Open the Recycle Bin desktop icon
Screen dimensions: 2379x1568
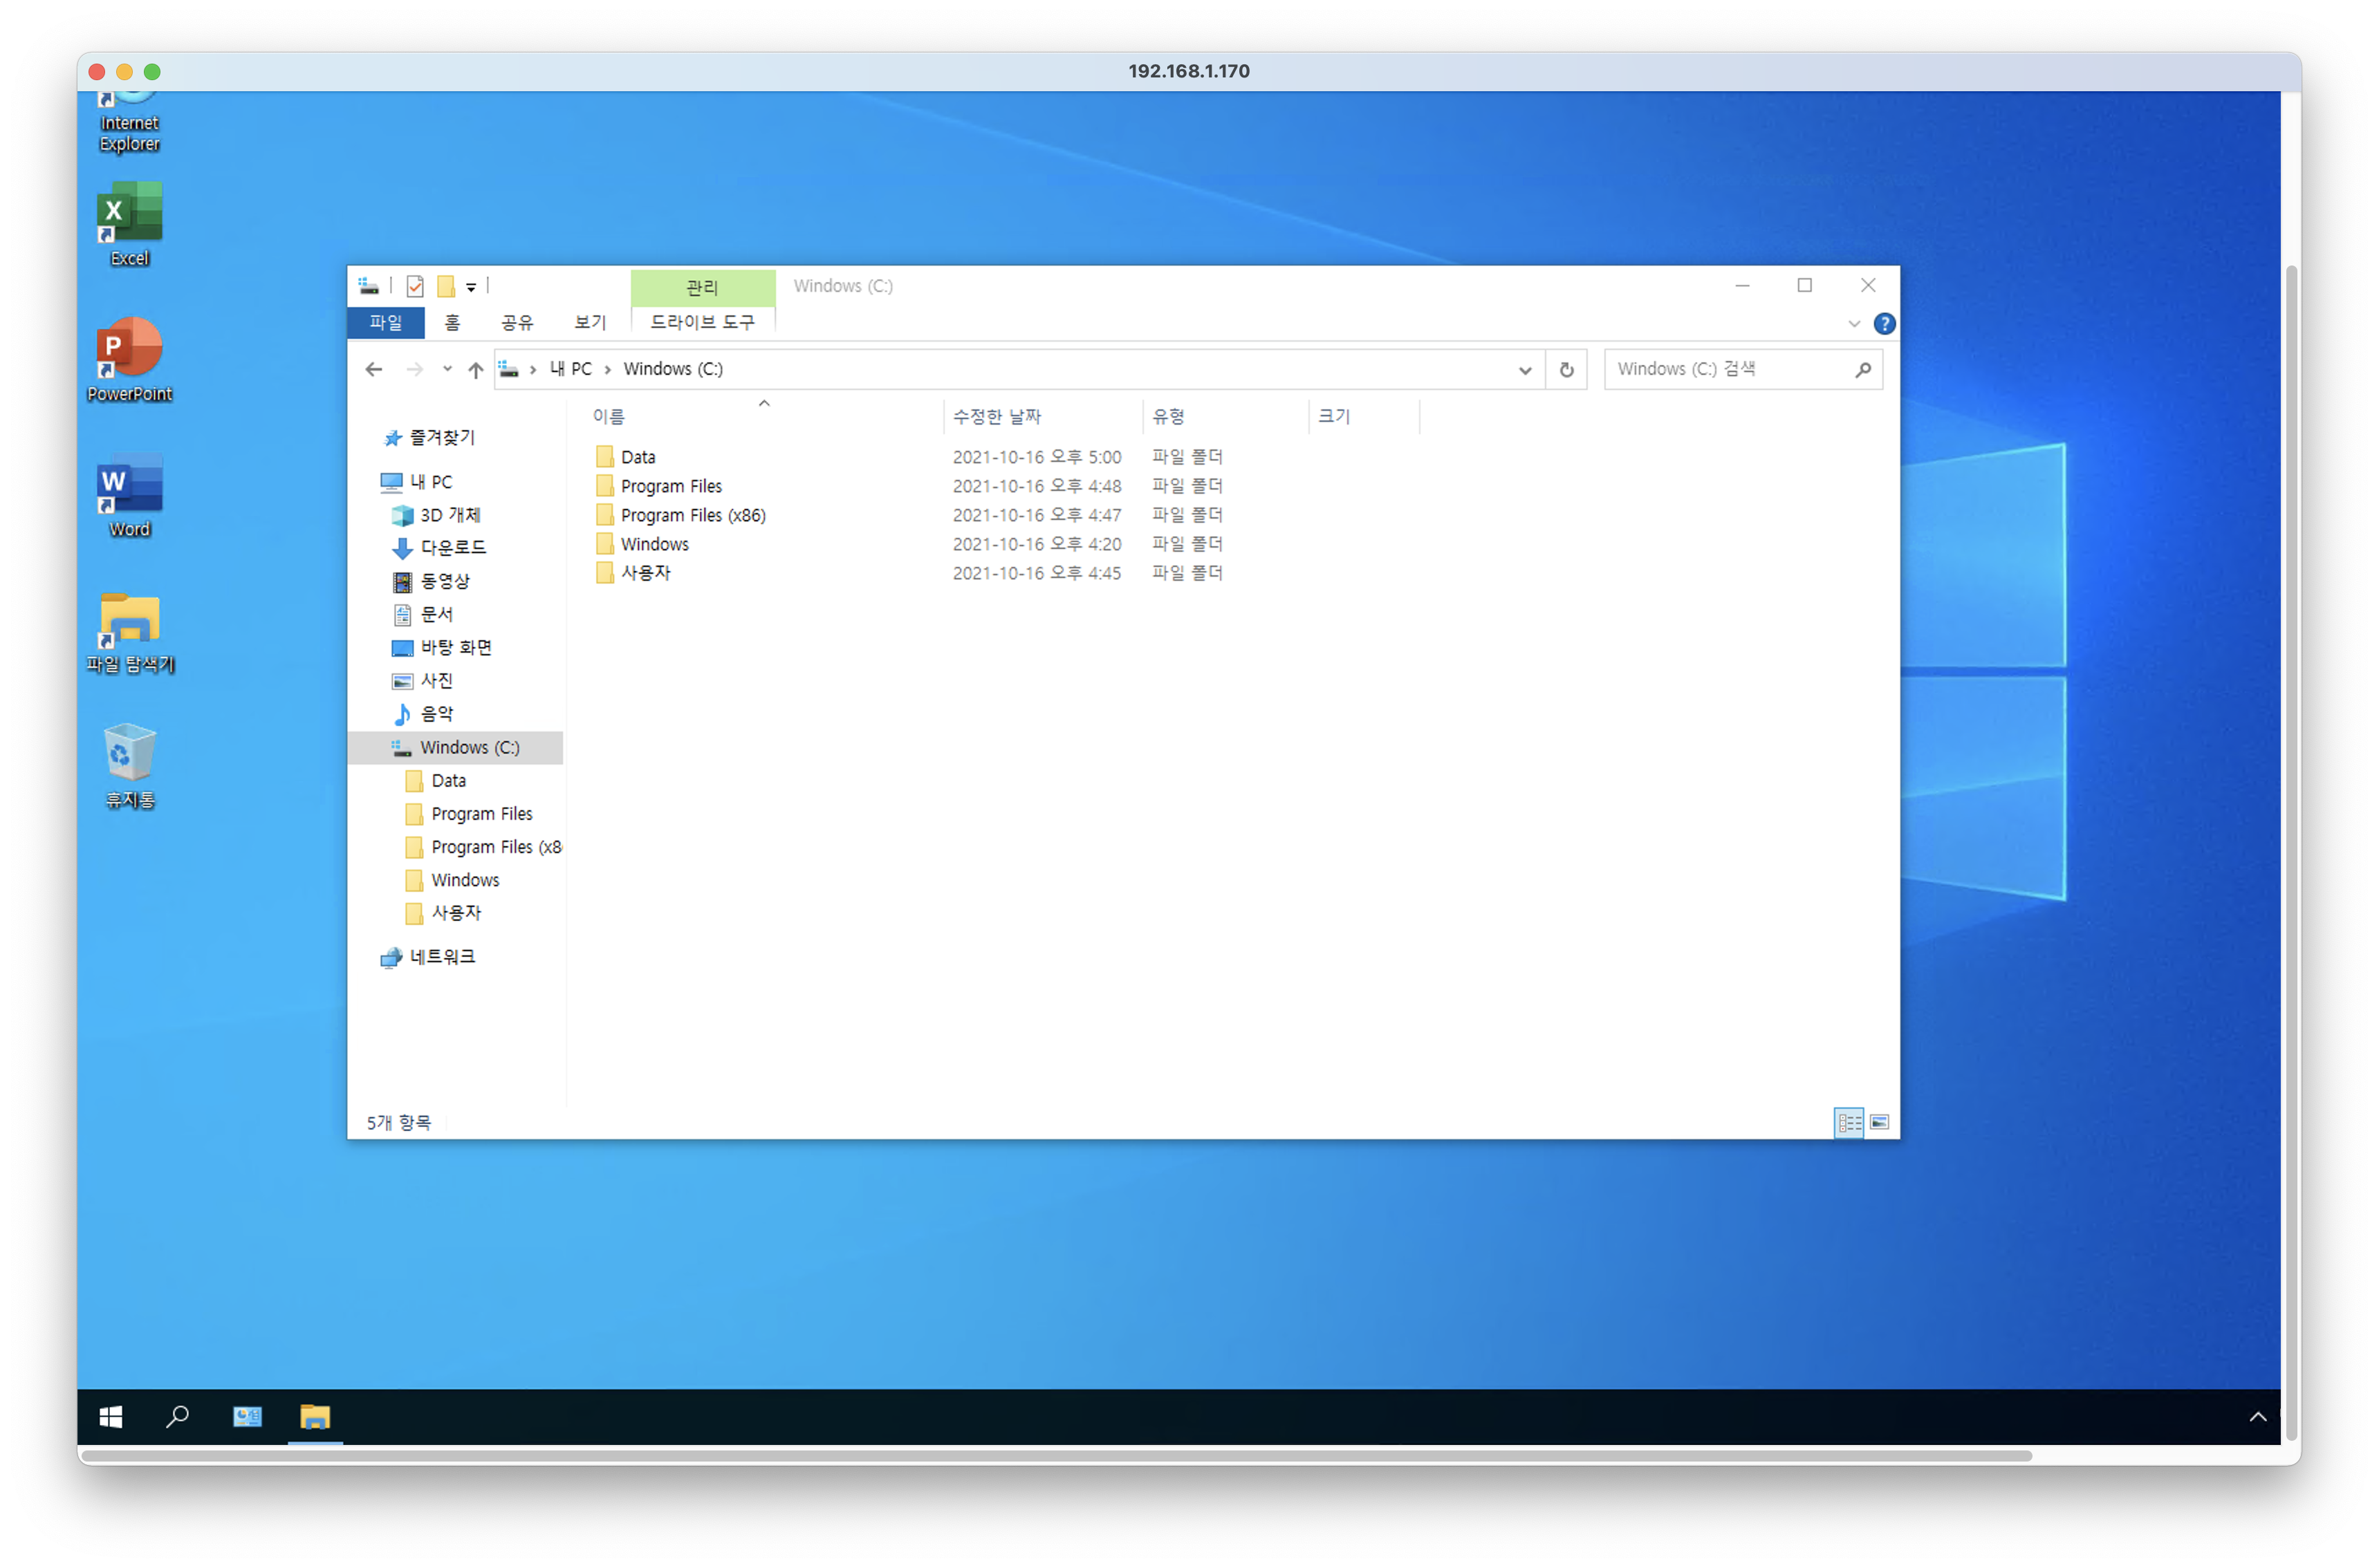pos(130,765)
